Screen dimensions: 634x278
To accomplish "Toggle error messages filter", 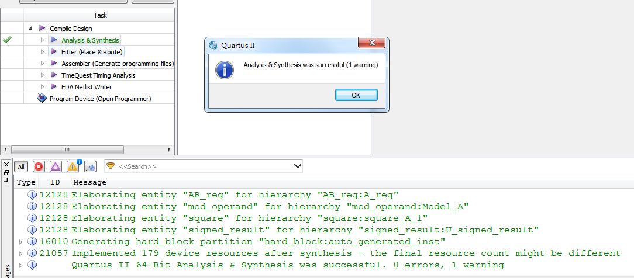I will pyautogui.click(x=39, y=166).
